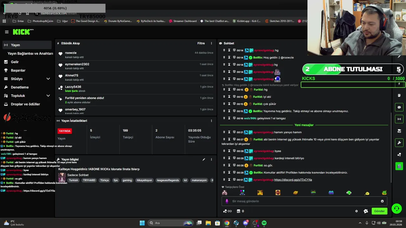Click the lightning bolt icon under KICKS goal
The width and height of the screenshot is (406, 228).
[399, 84]
